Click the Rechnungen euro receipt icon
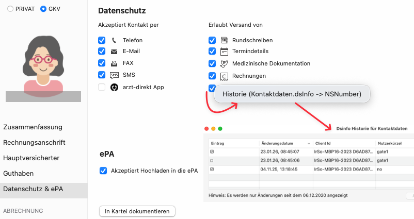414x219 pixels. click(x=224, y=76)
